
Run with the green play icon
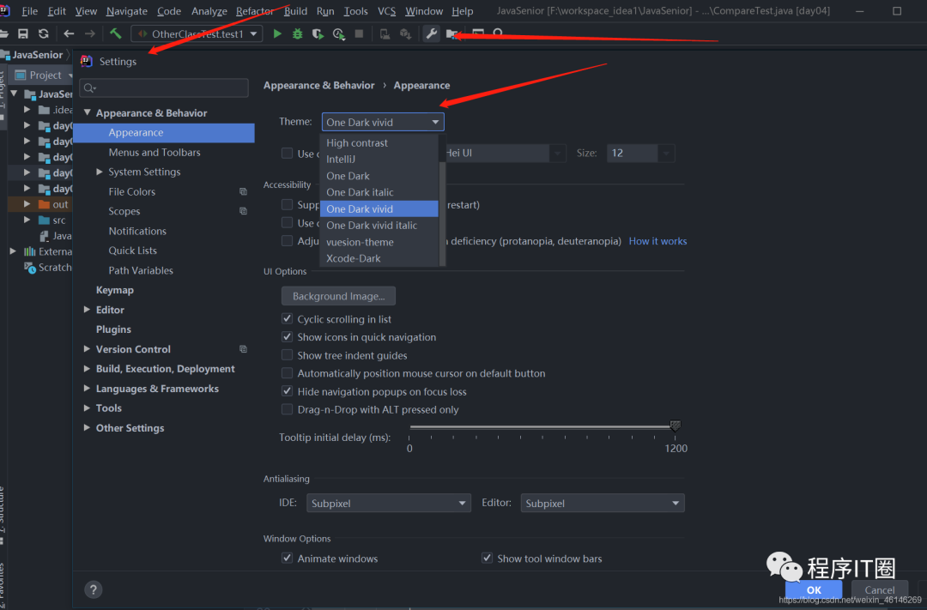pos(277,33)
